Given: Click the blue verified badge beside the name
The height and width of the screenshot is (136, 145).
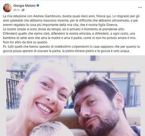Looking at the screenshot, I should pyautogui.click(x=38, y=6).
